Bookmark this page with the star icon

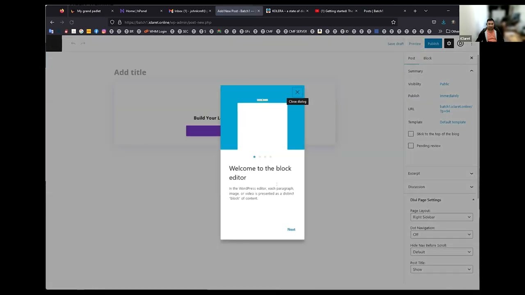(393, 22)
